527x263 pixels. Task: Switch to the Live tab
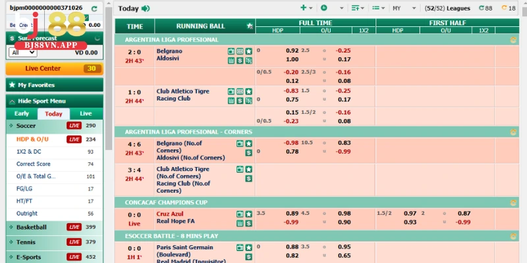(x=86, y=114)
